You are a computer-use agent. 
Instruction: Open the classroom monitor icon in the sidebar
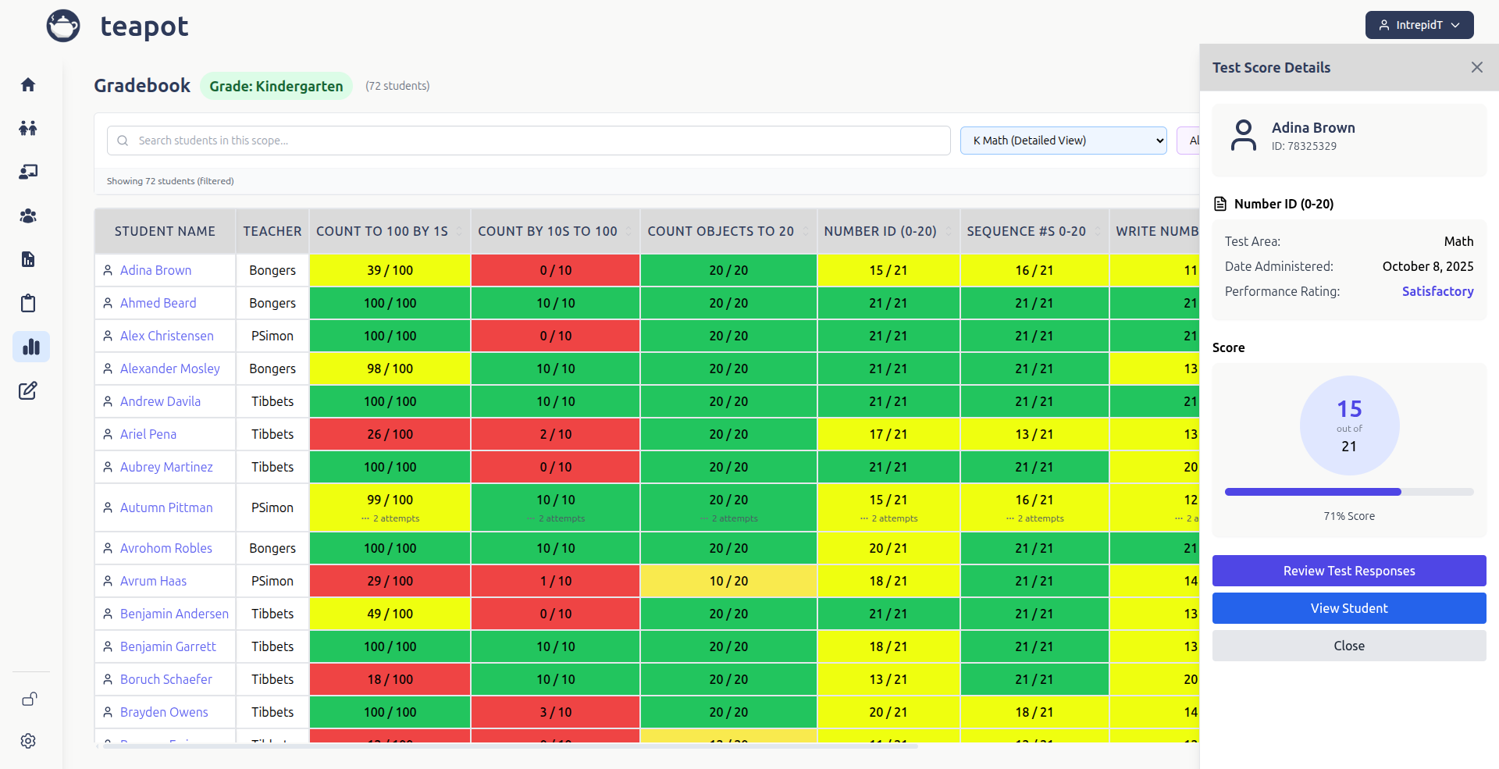28,172
